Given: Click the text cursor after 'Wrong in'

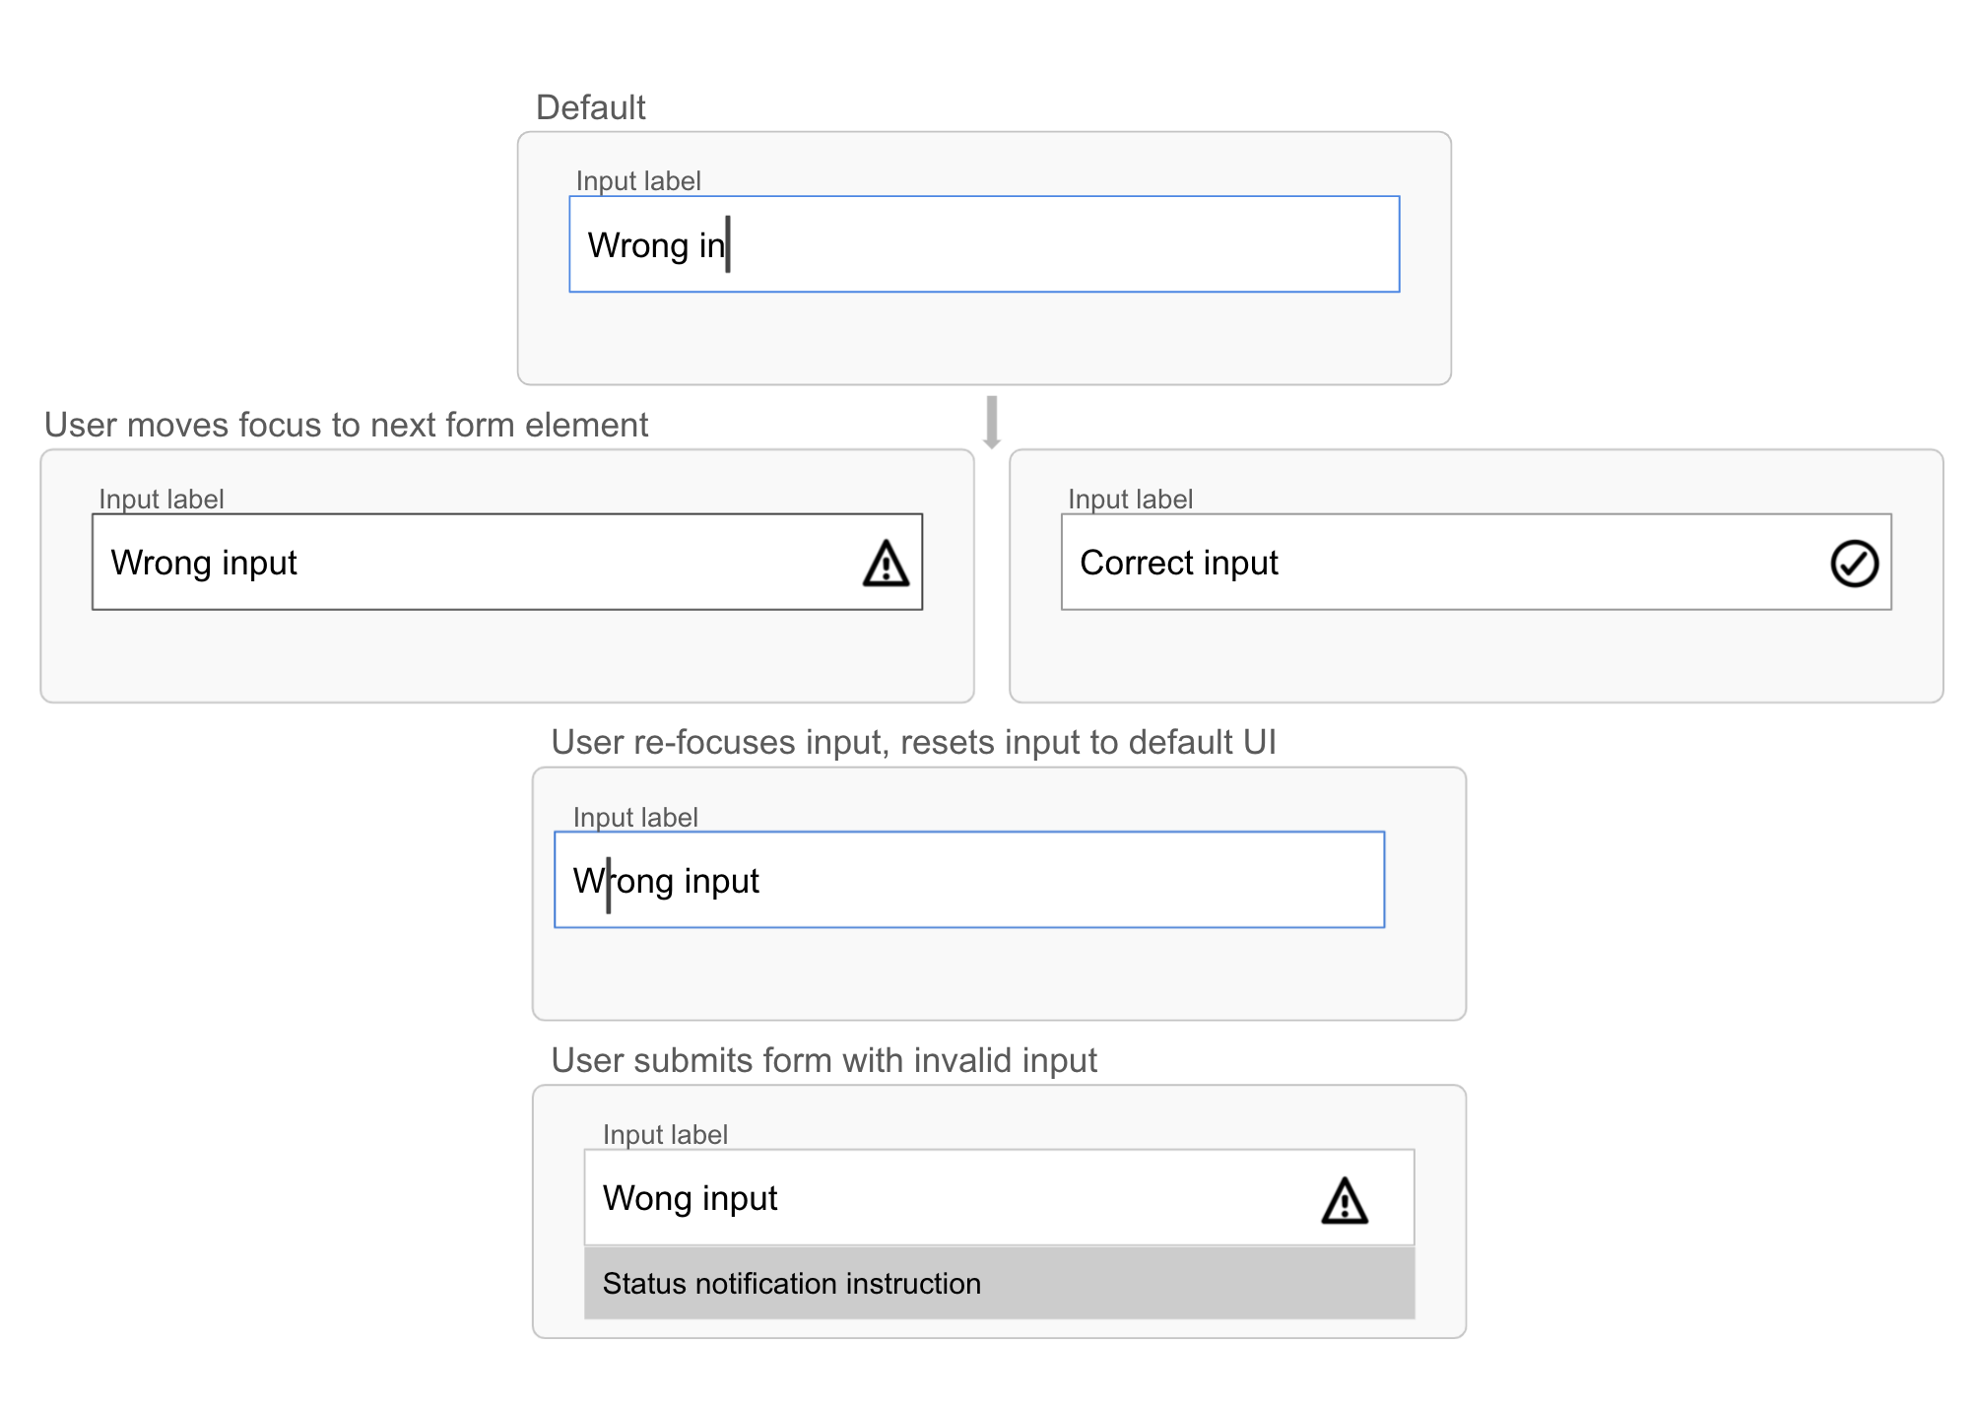Looking at the screenshot, I should 728,244.
